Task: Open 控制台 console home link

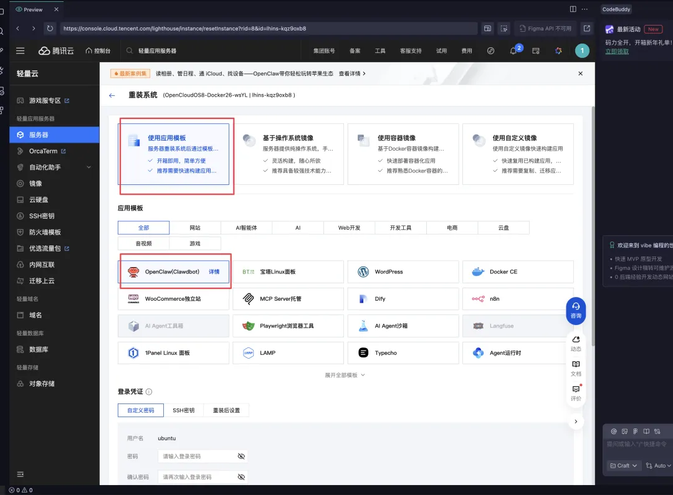Action: point(98,50)
